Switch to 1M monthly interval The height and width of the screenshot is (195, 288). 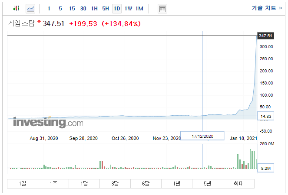(x=139, y=9)
